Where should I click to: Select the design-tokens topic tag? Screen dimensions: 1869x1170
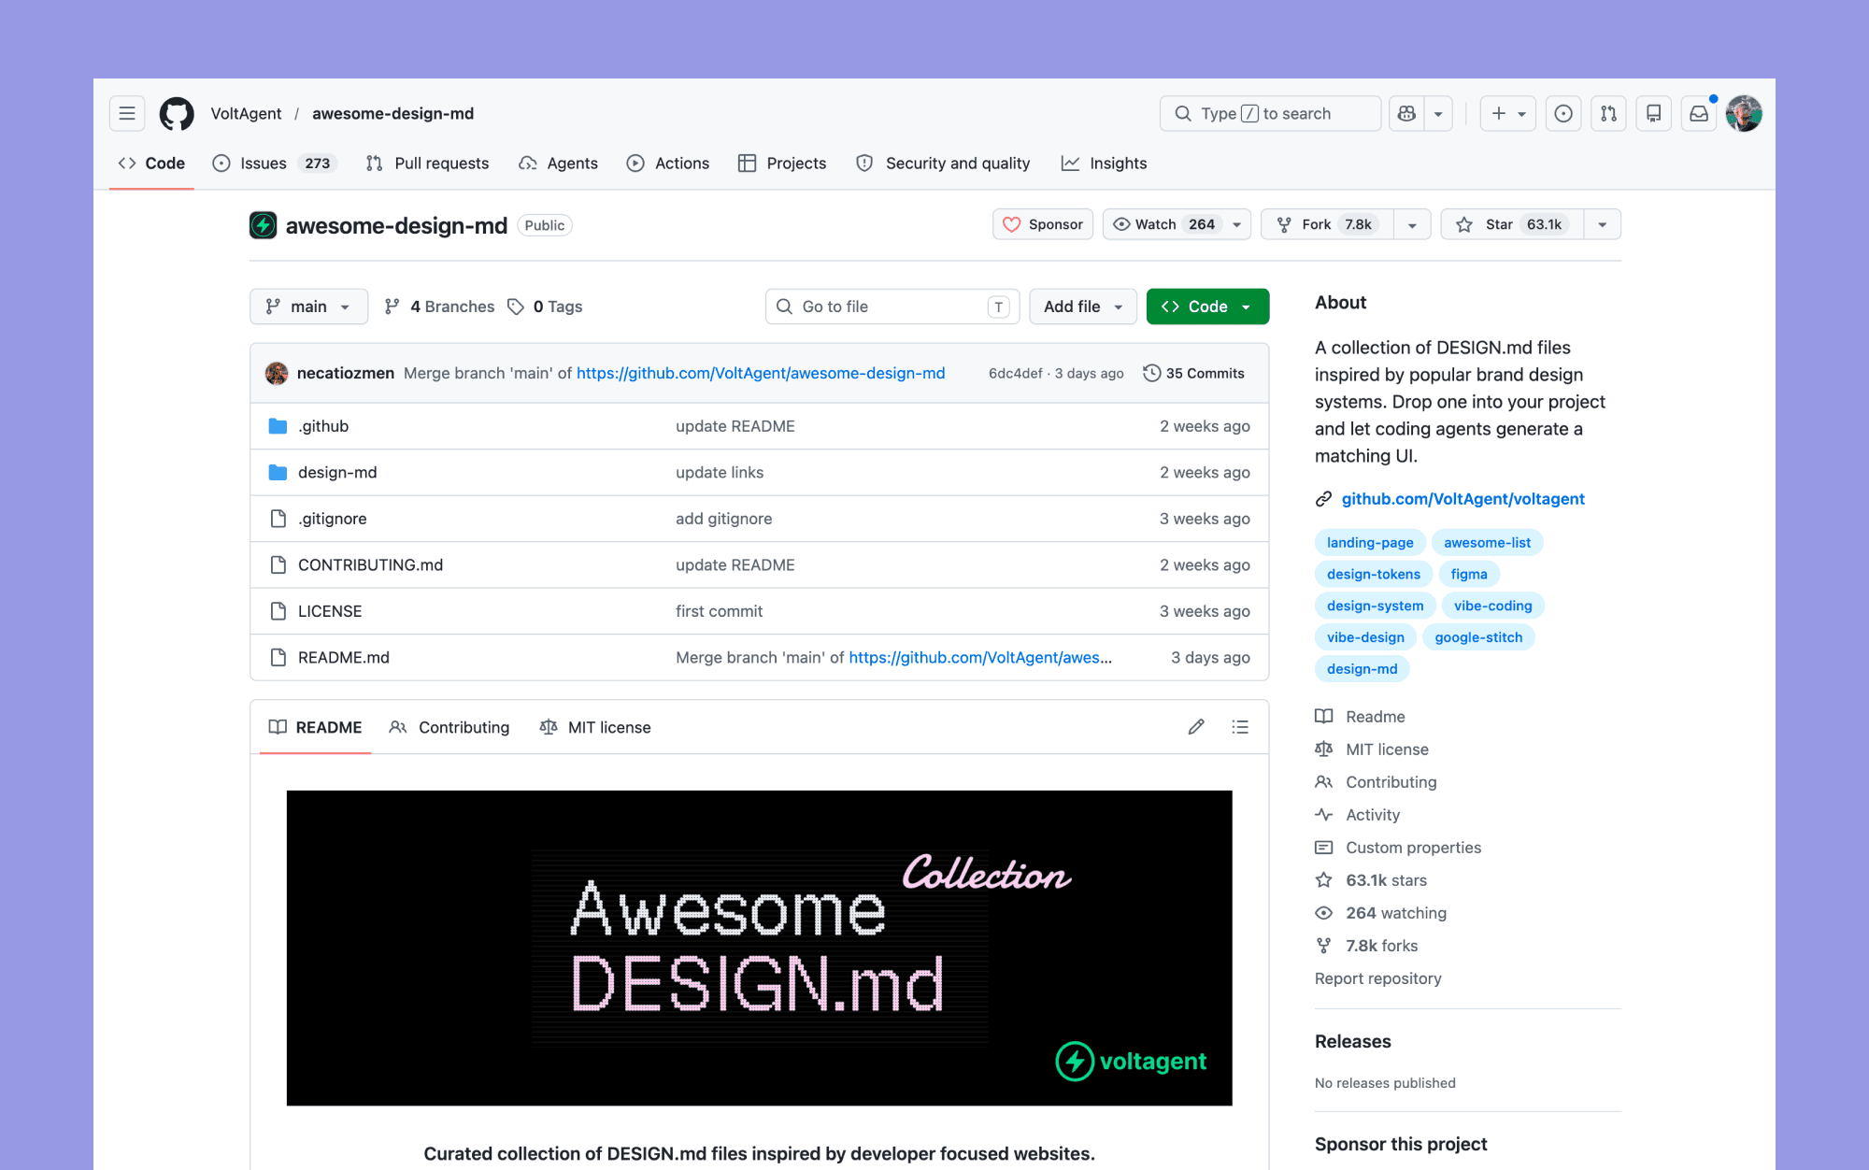pos(1373,574)
